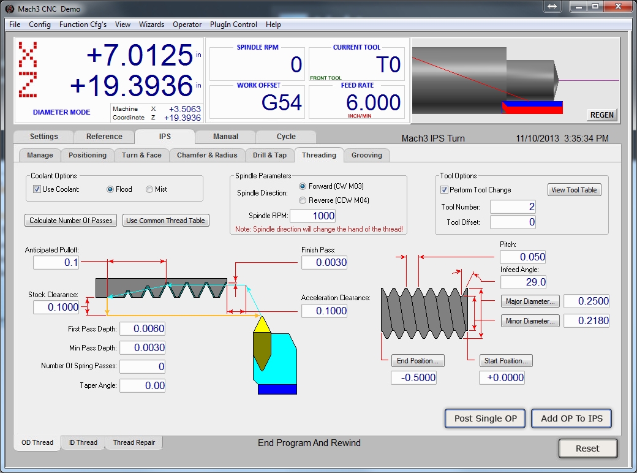Open the Help menu
The width and height of the screenshot is (637, 473).
click(273, 25)
